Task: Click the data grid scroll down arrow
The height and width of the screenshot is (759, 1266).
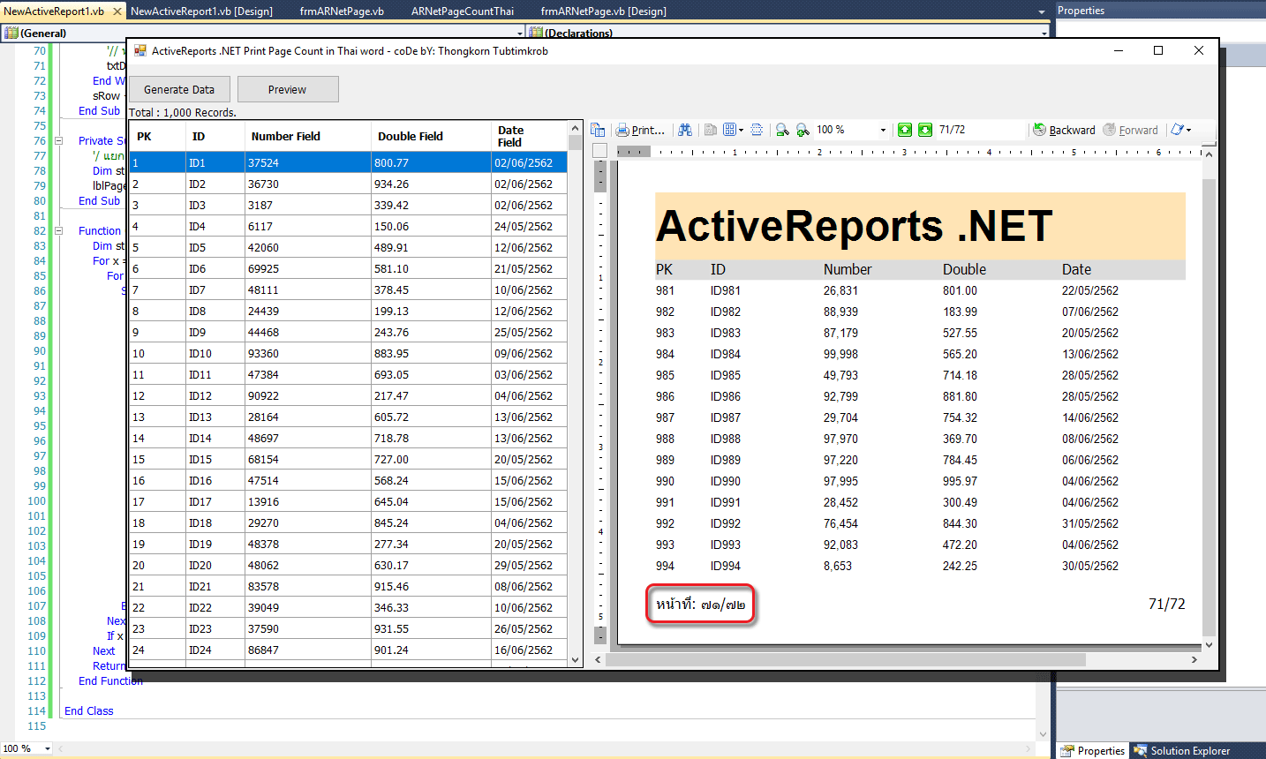Action: pyautogui.click(x=575, y=659)
